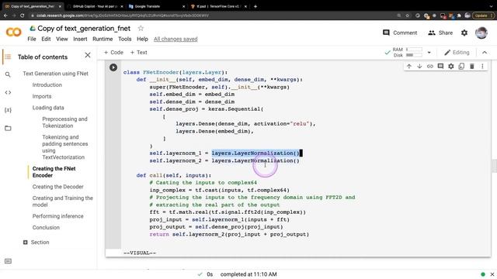Switch to the Google Translate tab
Screen dimensions: 497x279
[x=157, y=6]
